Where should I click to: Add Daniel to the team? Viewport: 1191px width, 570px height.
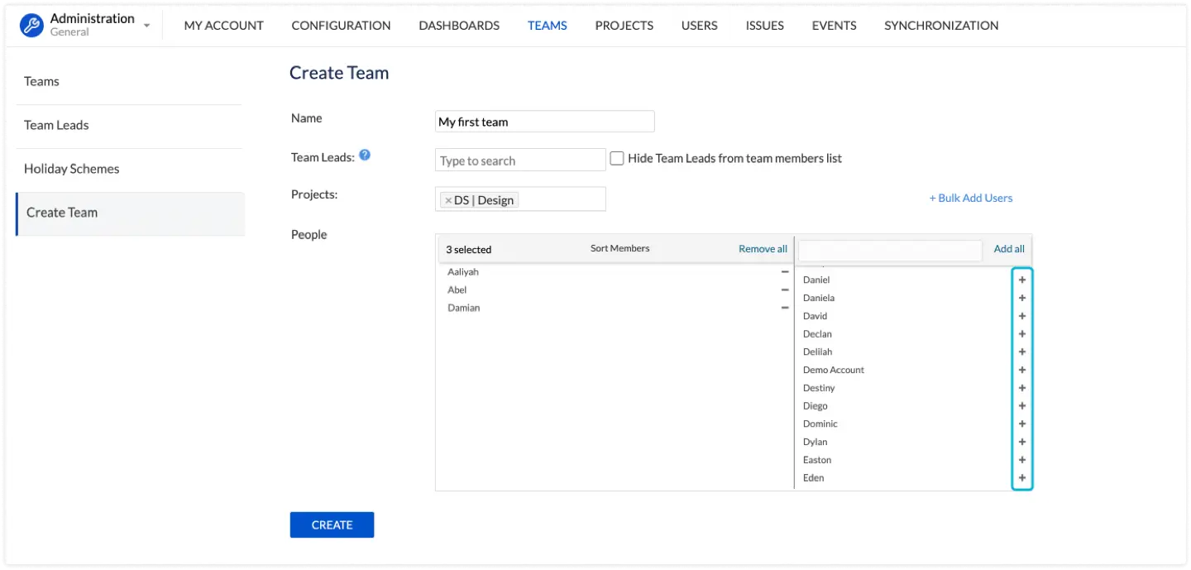[1022, 280]
